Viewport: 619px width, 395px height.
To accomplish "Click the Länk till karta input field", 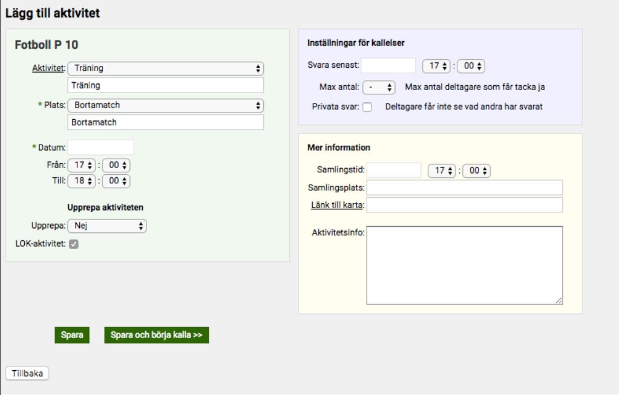I will 465,205.
